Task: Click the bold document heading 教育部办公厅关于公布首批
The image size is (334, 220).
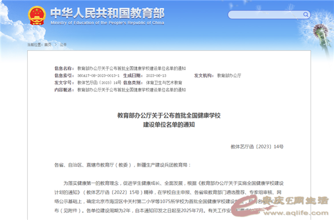Action: [x=169, y=116]
